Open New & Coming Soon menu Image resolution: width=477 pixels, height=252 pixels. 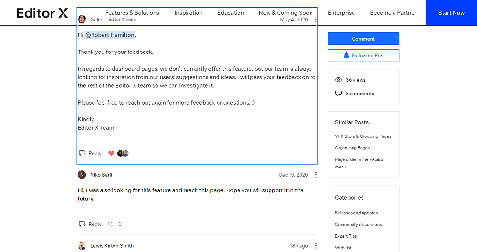tap(286, 13)
